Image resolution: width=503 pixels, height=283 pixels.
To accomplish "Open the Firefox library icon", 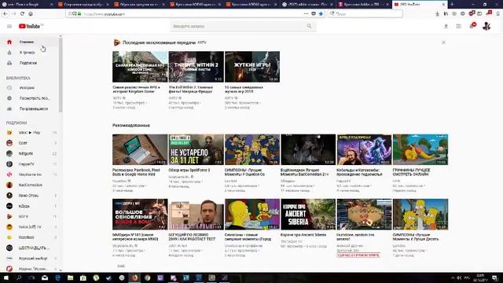I will coord(446,14).
